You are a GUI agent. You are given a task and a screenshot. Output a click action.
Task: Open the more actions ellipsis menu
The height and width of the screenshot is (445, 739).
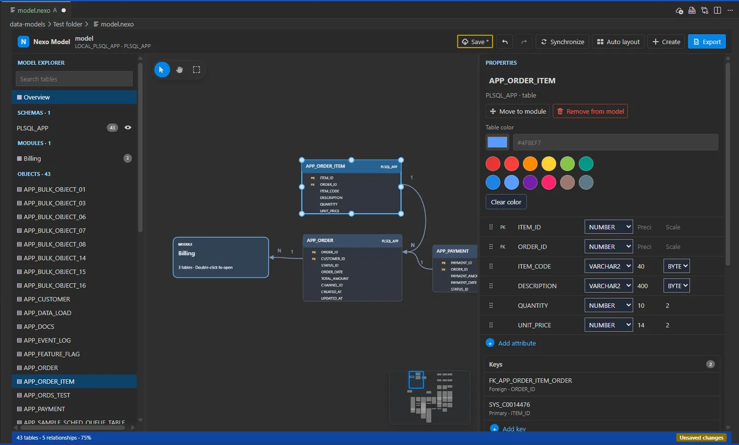pyautogui.click(x=730, y=10)
